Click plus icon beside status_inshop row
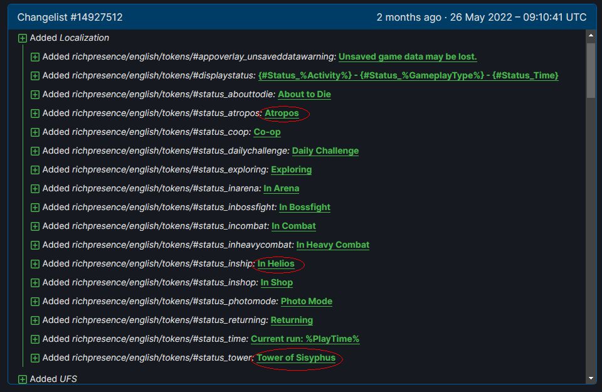This screenshot has width=602, height=392. (35, 283)
